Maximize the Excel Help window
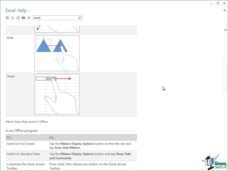Image resolution: width=228 pixels, height=171 pixels. pos(218,4)
